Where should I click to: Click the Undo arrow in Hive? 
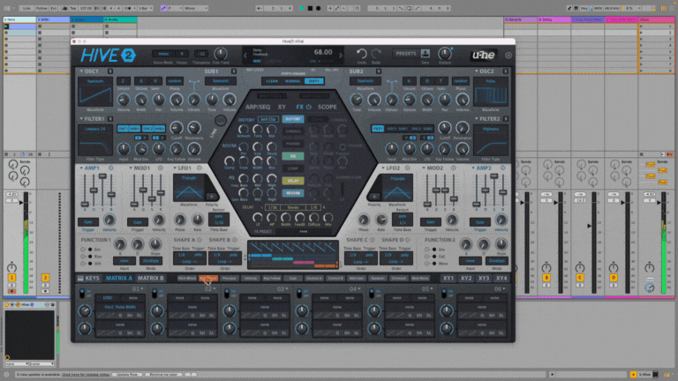point(361,53)
